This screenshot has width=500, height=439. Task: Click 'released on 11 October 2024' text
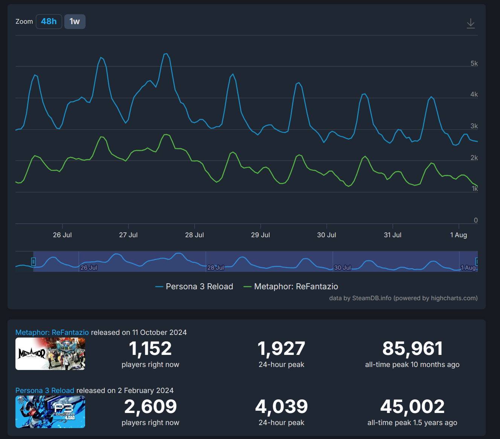point(139,332)
